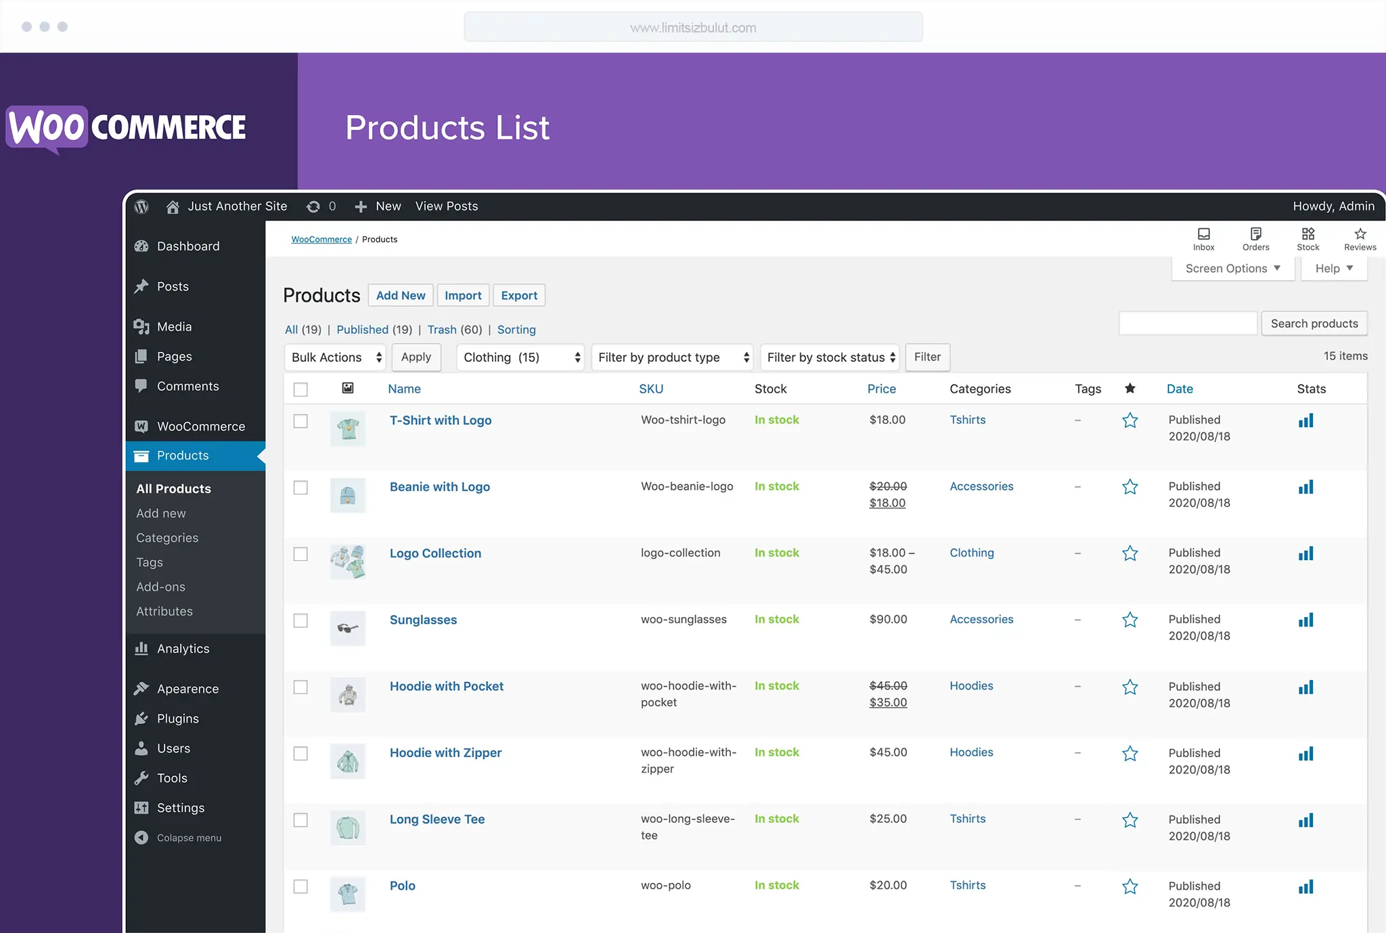Select Categories under Products submenu
Image resolution: width=1386 pixels, height=933 pixels.
point(167,538)
